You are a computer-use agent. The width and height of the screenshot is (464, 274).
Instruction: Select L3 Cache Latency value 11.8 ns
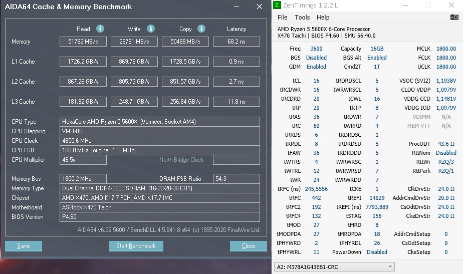pyautogui.click(x=237, y=102)
